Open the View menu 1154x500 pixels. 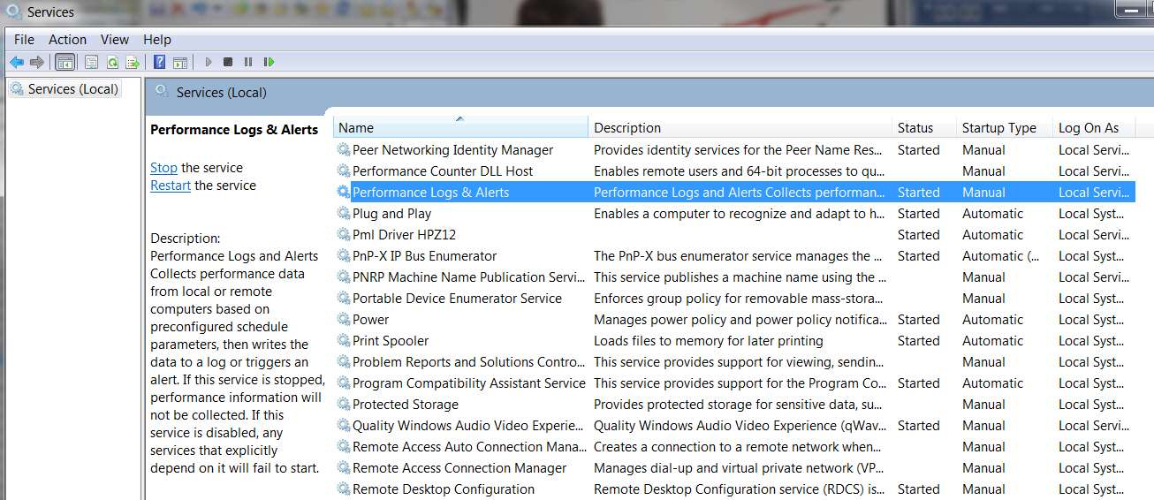tap(115, 40)
